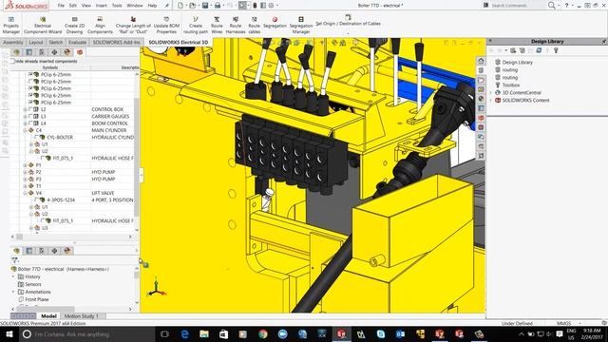608x342 pixels.
Task: Expand the Annotations node
Action: pos(13,292)
